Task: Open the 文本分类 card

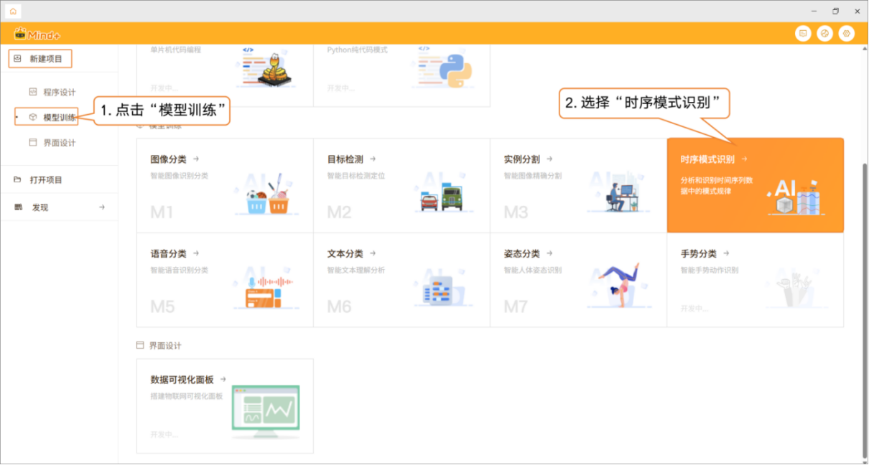Action: point(401,280)
